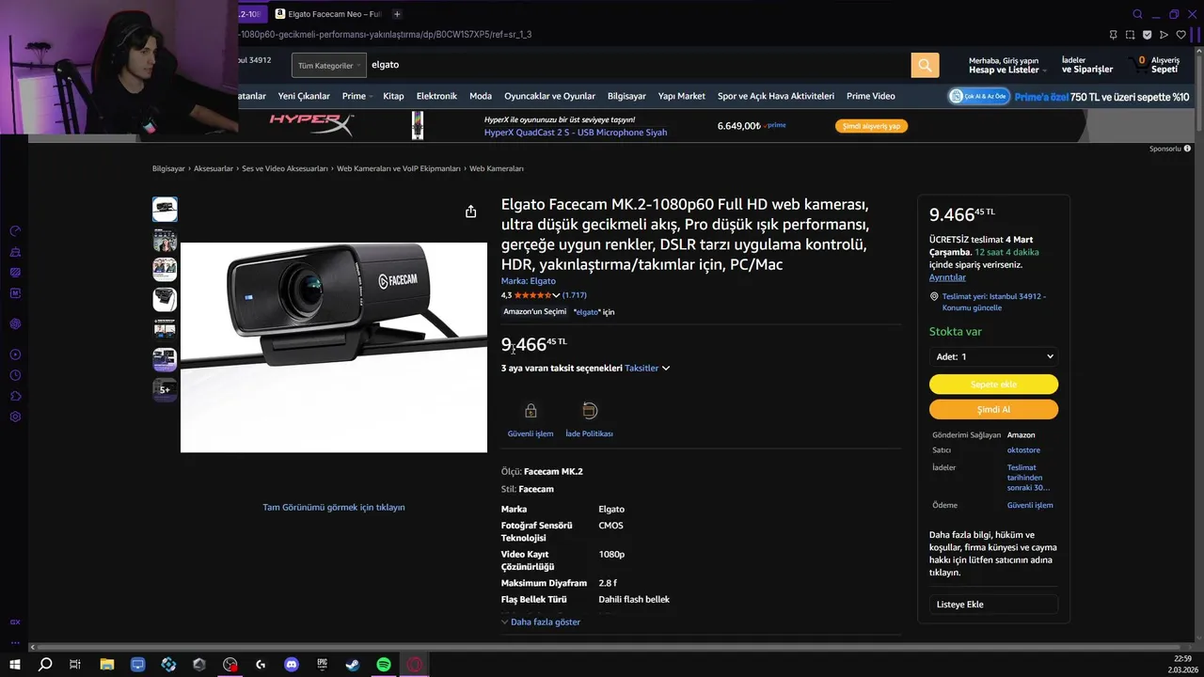Viewport: 1204px width, 677px height.
Task: Click the main Facecam product image
Action: click(x=334, y=347)
